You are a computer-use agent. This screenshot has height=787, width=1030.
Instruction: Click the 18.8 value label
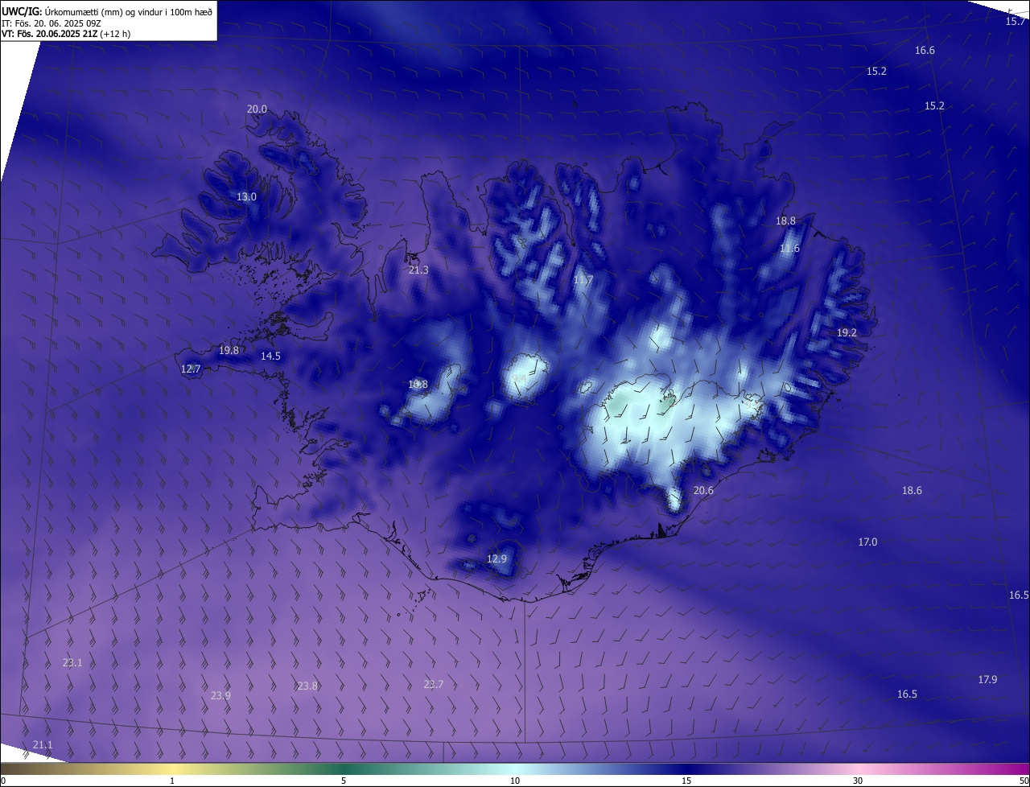tap(785, 221)
